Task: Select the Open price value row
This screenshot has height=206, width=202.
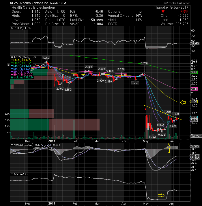Action: click(26, 12)
